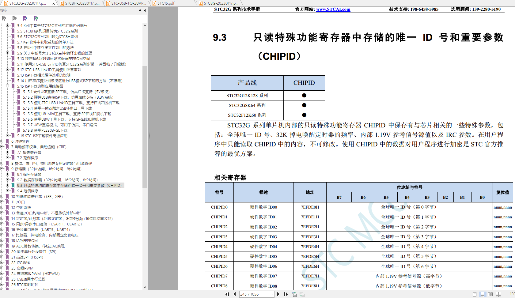Open bookmark 9.2 数据存储器

[57, 180]
